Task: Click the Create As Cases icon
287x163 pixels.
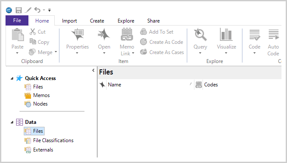Action: point(143,52)
